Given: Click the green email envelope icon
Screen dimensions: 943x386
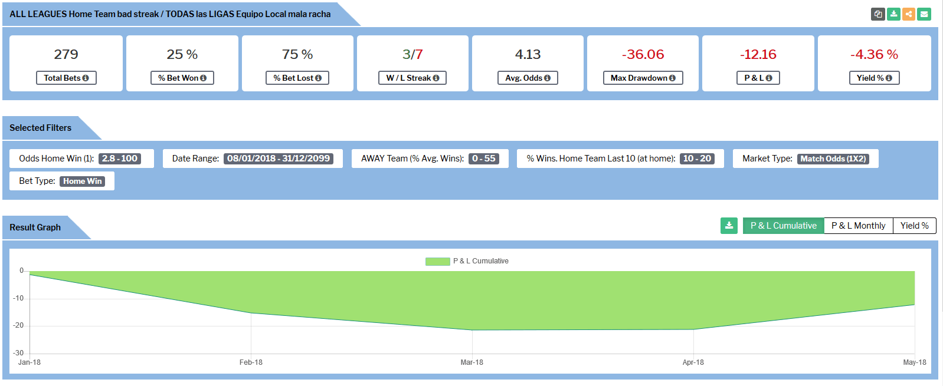Looking at the screenshot, I should coord(924,14).
